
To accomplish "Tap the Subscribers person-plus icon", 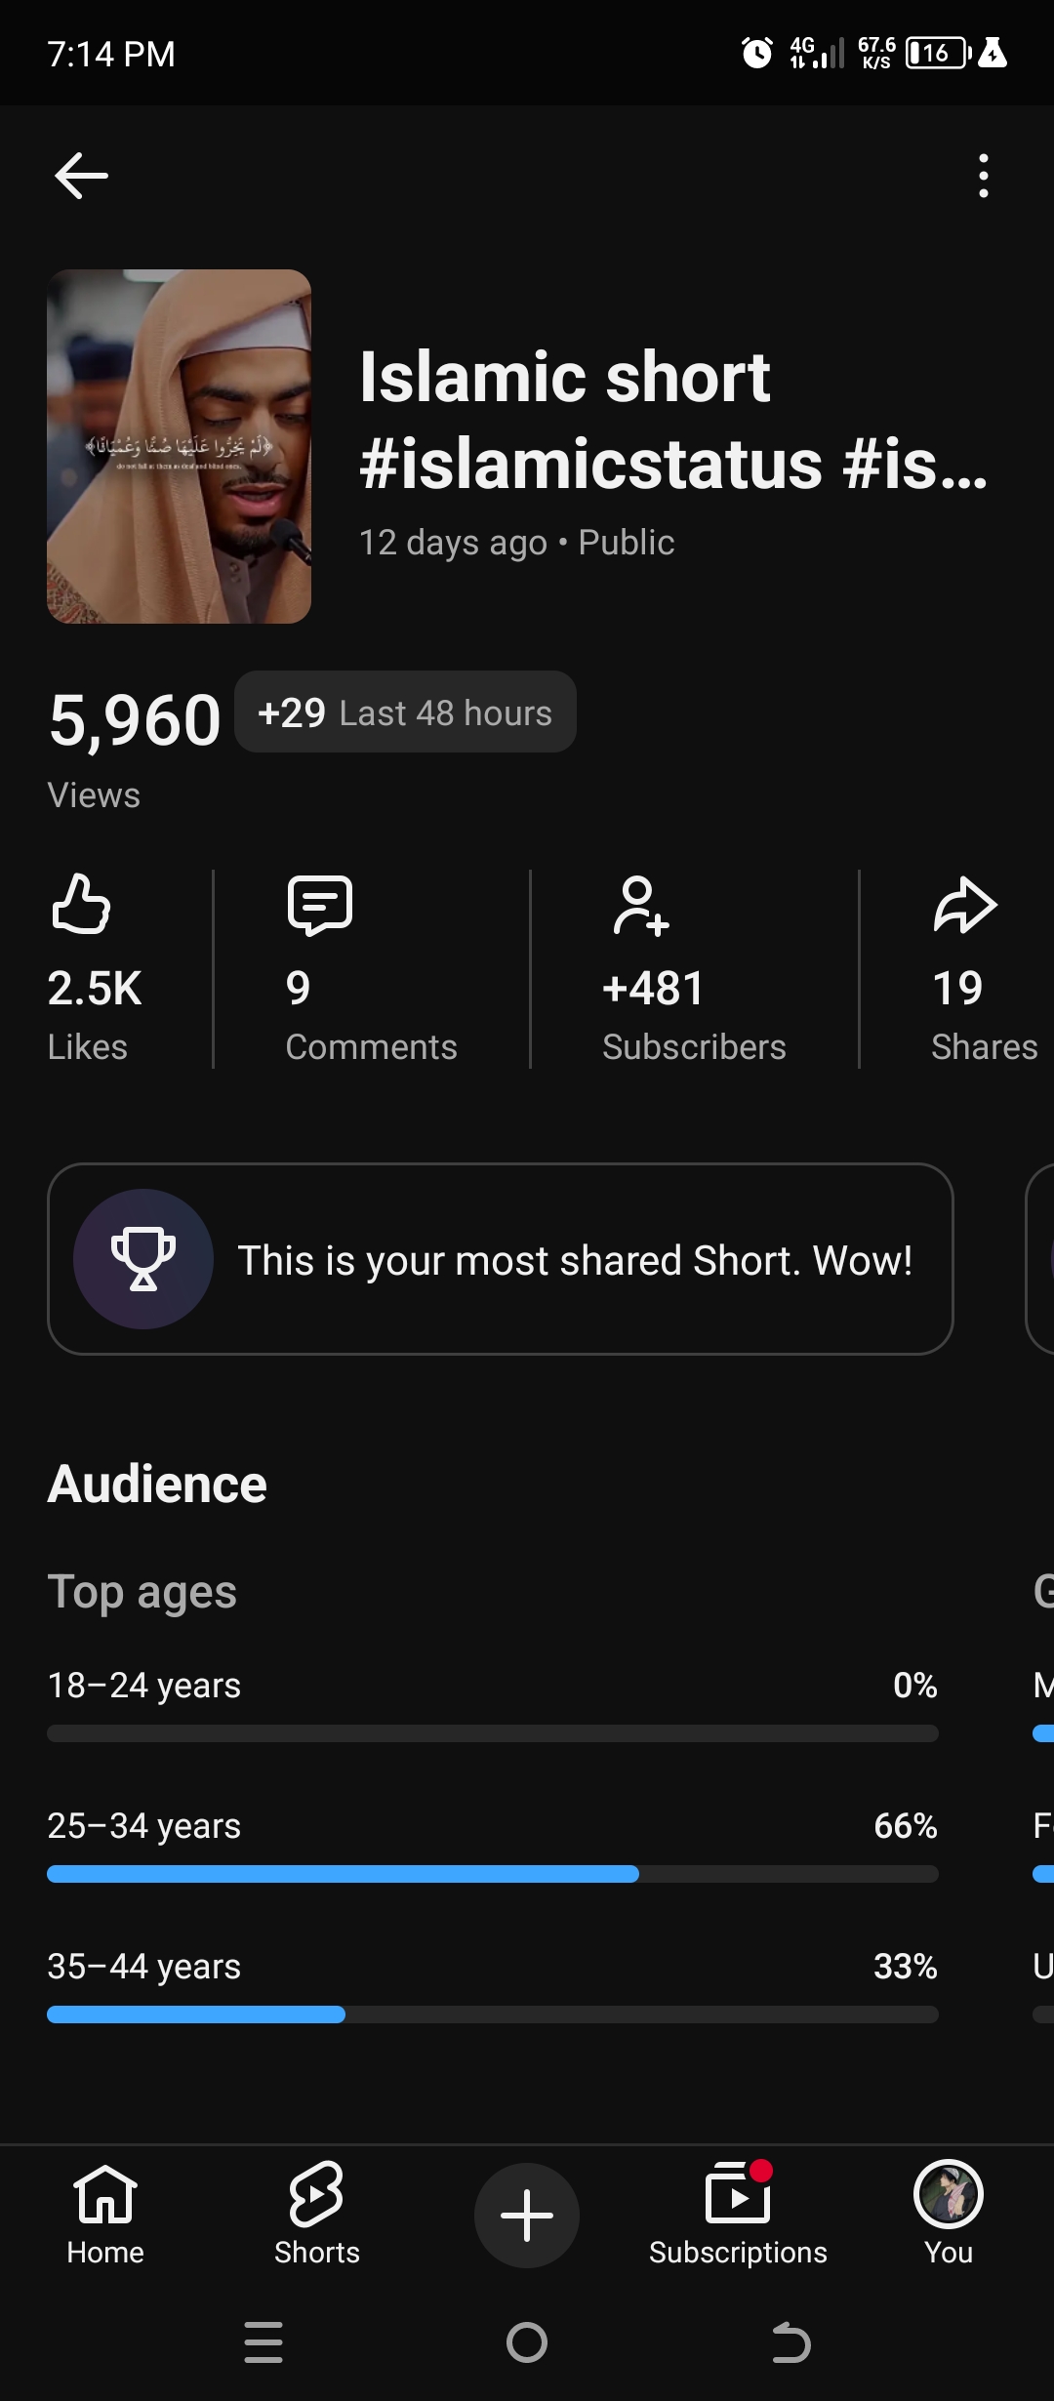I will (640, 906).
